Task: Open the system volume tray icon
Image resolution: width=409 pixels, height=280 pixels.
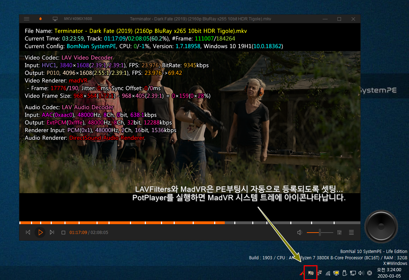Action: coord(361,273)
